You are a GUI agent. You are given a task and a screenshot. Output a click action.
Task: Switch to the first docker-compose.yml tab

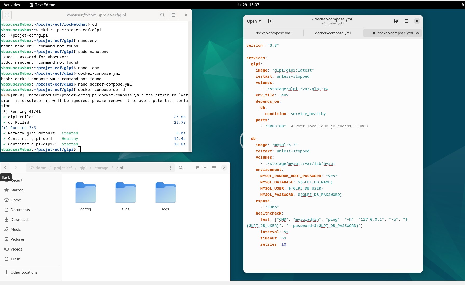273,33
